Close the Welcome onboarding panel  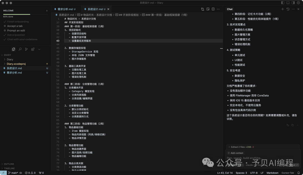pos(47,11)
